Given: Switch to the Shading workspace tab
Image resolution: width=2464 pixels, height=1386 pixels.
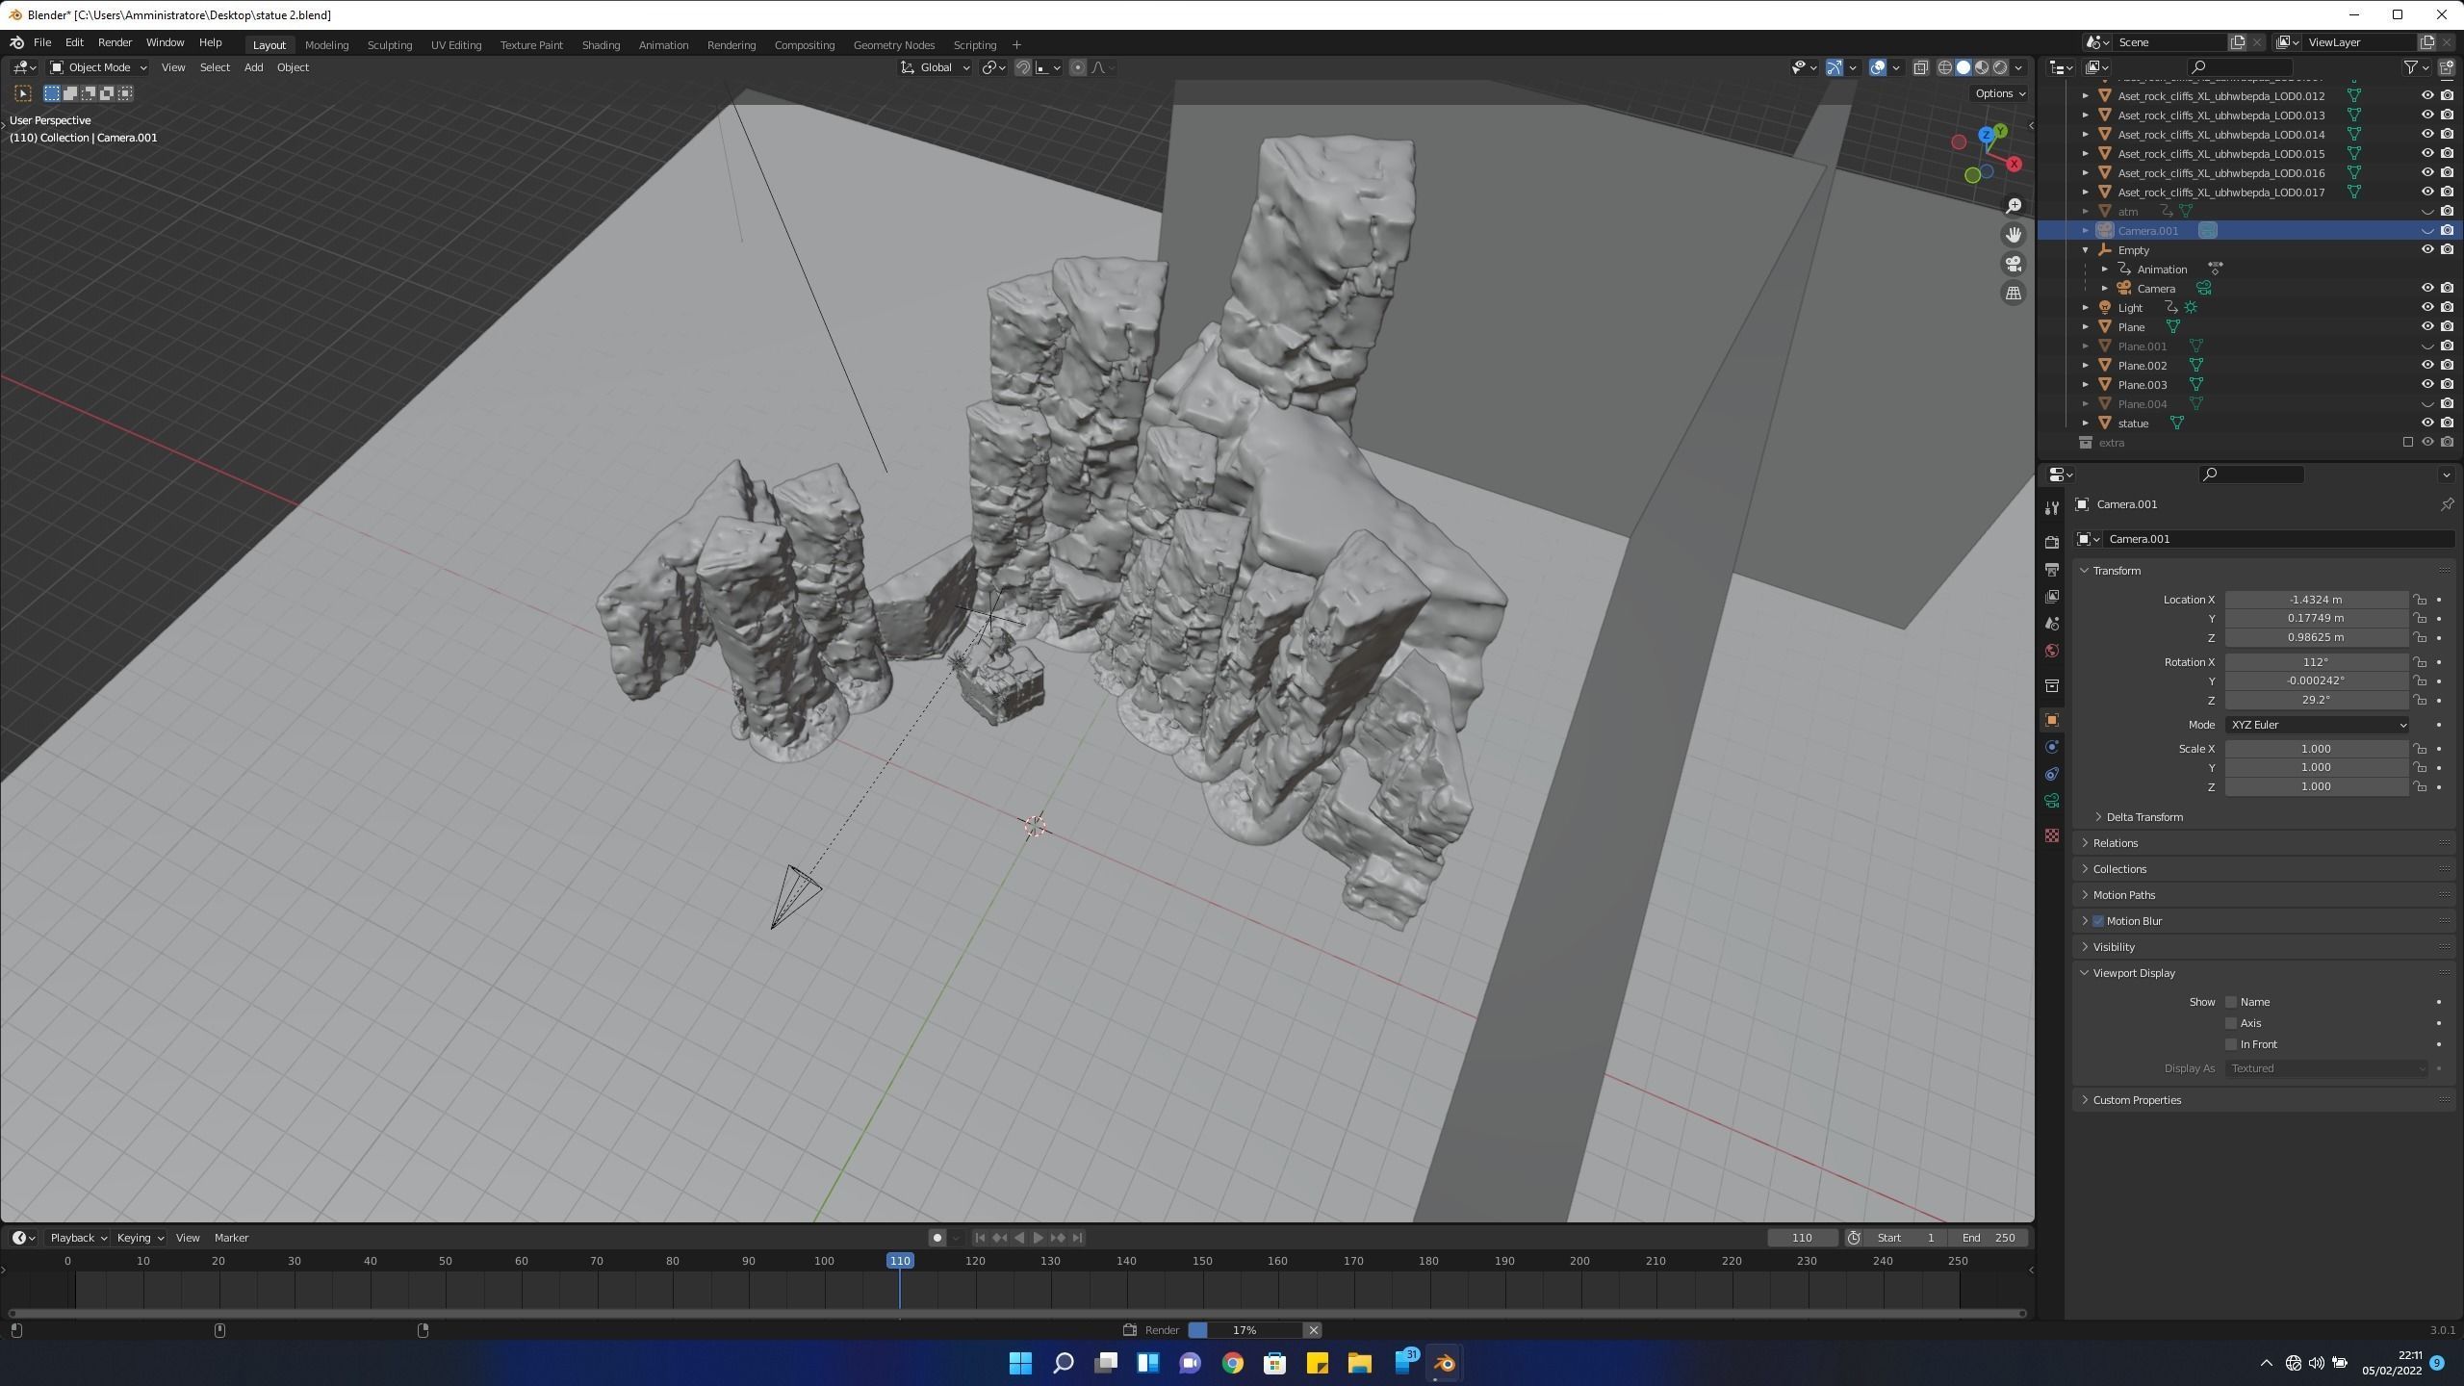Looking at the screenshot, I should 601,45.
